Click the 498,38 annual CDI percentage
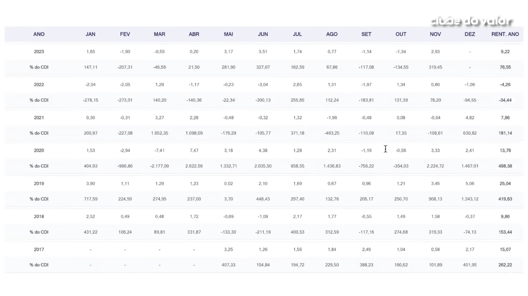528x296 pixels. pyautogui.click(x=505, y=166)
